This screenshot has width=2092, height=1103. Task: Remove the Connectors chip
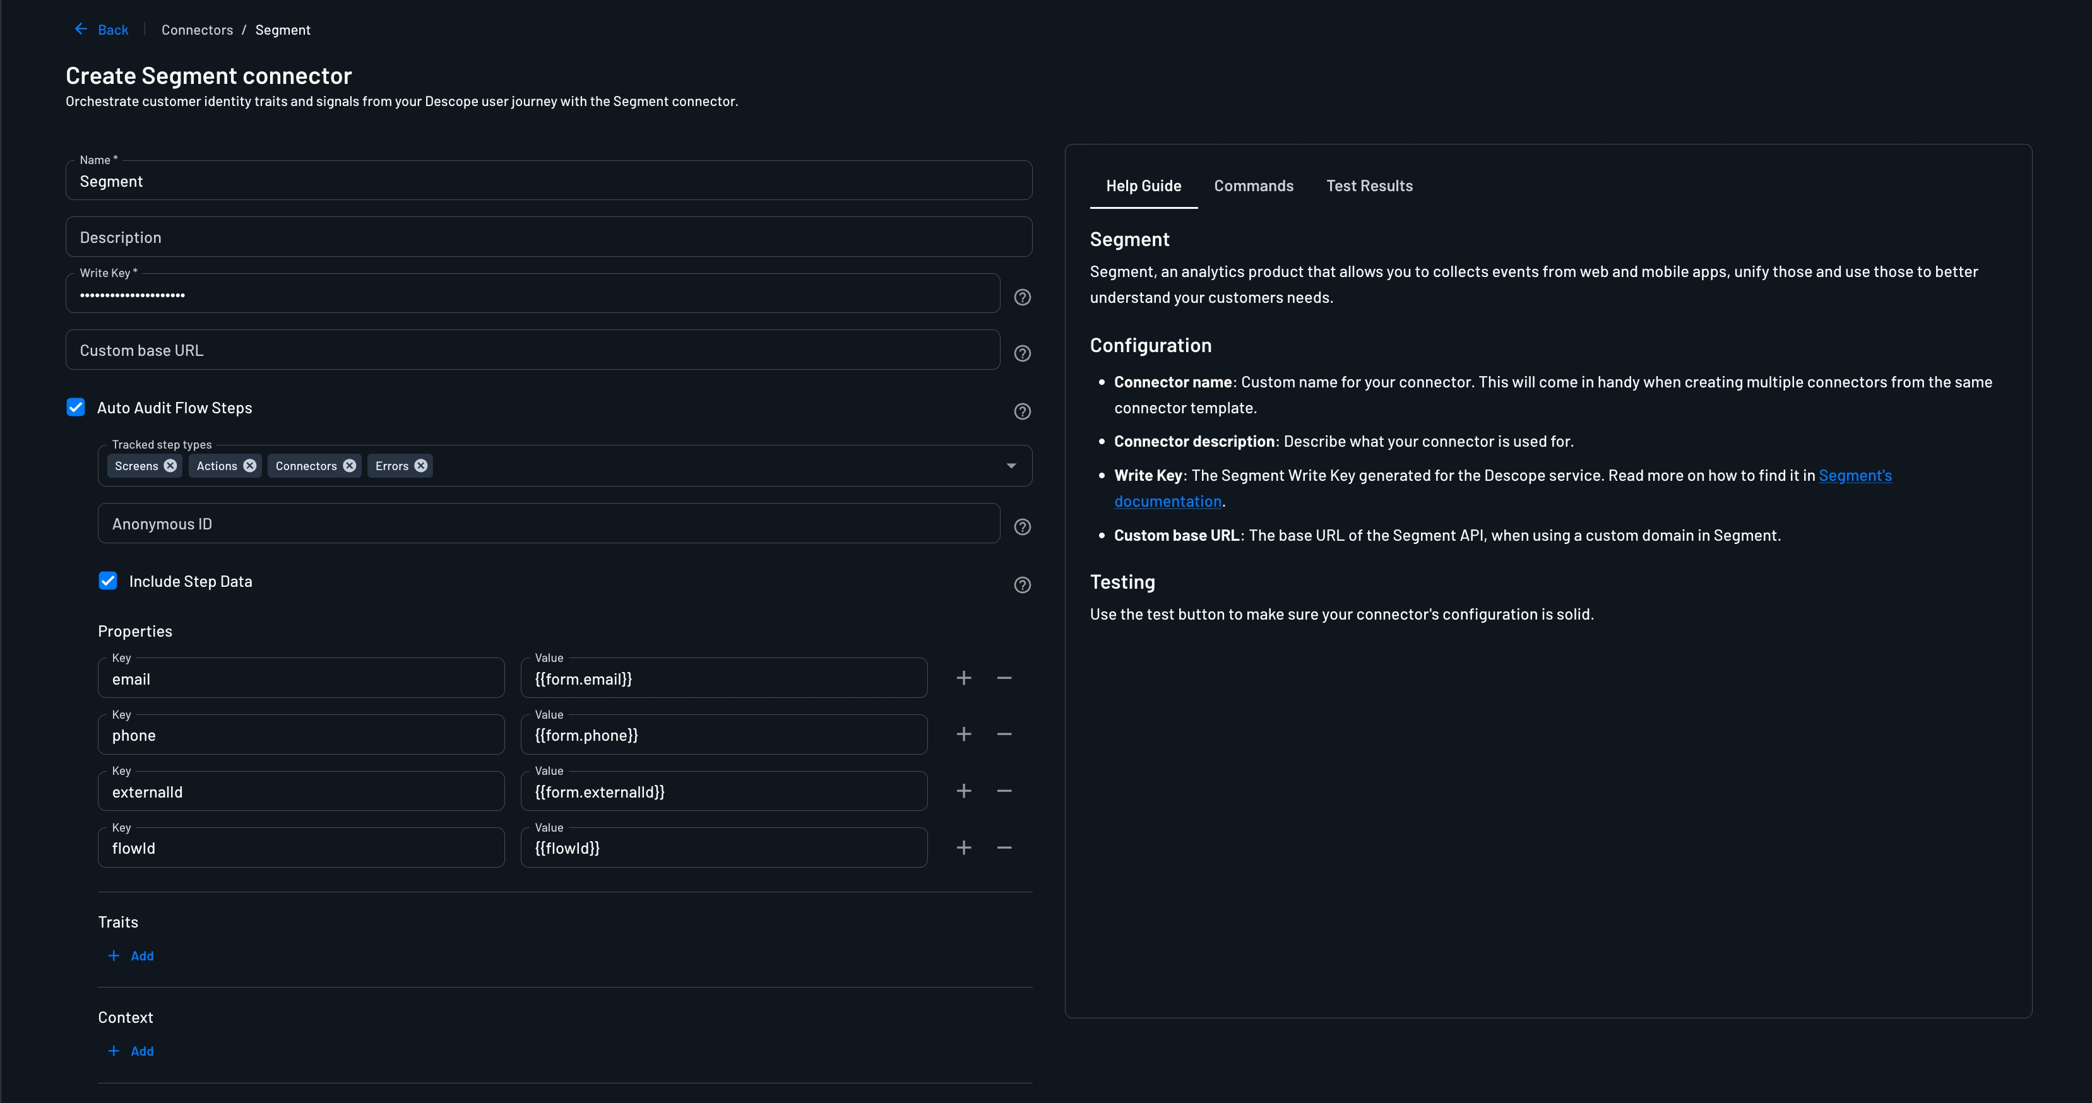pos(349,466)
